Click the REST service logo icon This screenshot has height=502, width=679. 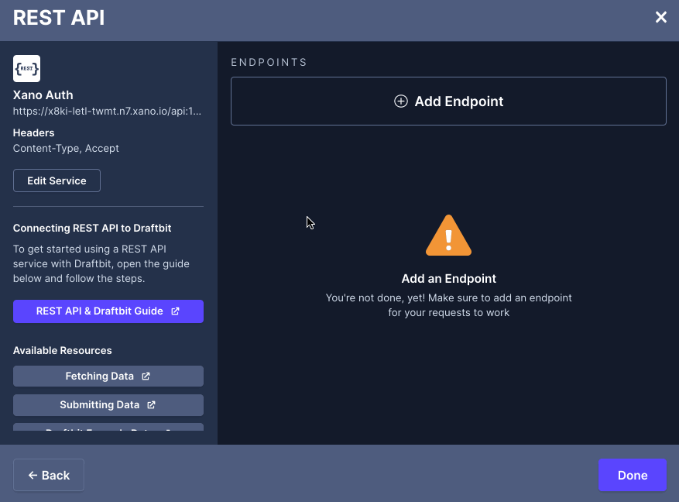pyautogui.click(x=27, y=68)
